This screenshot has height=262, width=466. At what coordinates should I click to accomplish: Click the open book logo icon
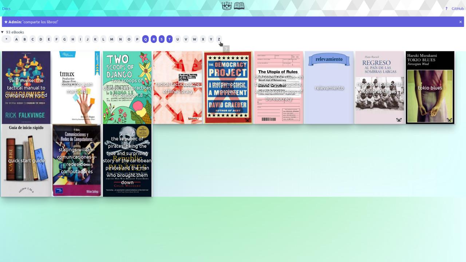tap(239, 6)
